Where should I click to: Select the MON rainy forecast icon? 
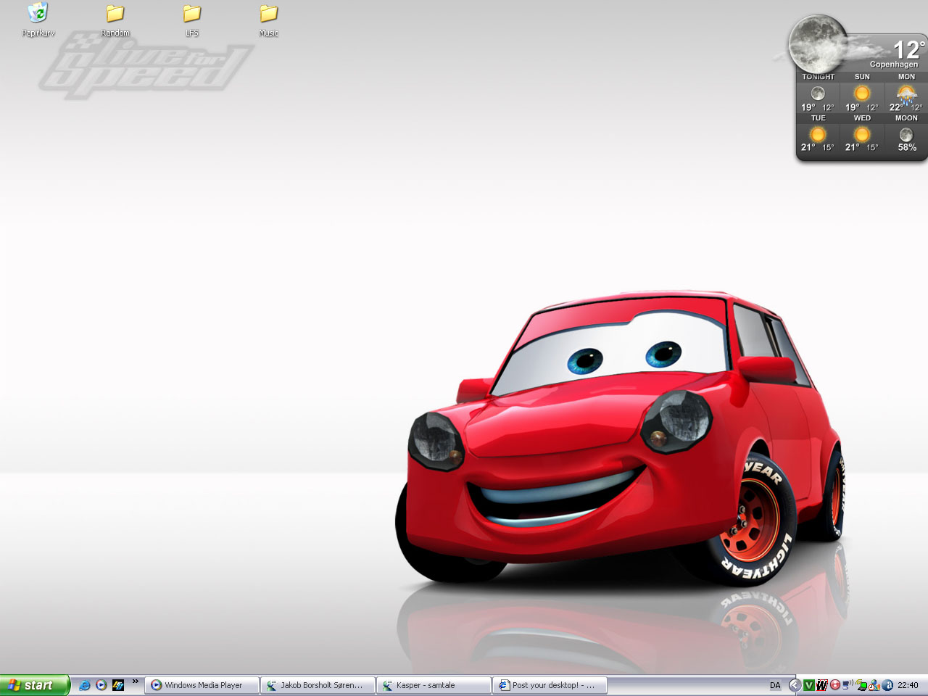coord(906,94)
